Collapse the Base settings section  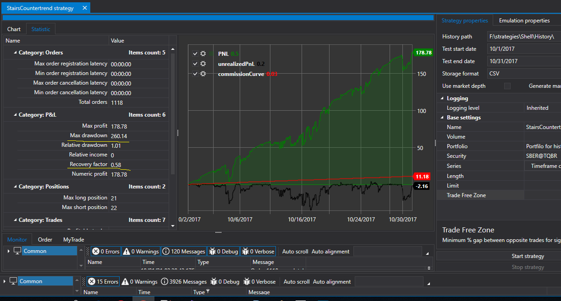[442, 118]
